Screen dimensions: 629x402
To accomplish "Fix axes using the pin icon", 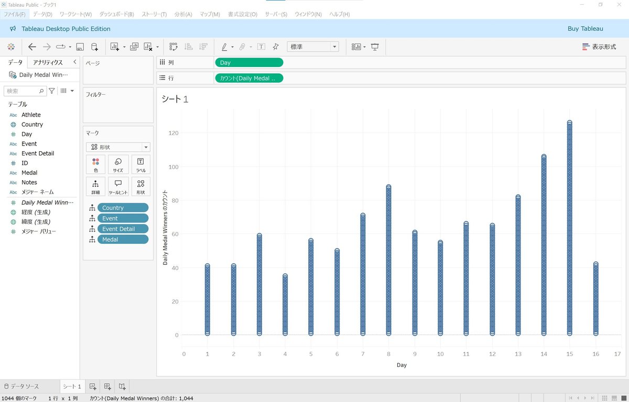I will pos(276,47).
